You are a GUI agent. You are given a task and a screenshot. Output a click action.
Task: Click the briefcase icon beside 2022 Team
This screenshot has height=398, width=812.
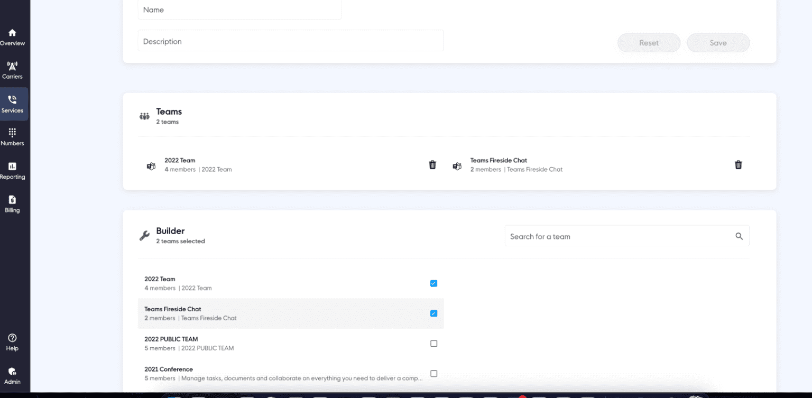point(151,165)
